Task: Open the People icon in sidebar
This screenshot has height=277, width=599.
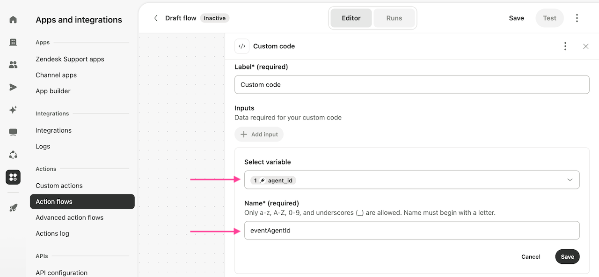Action: click(13, 65)
